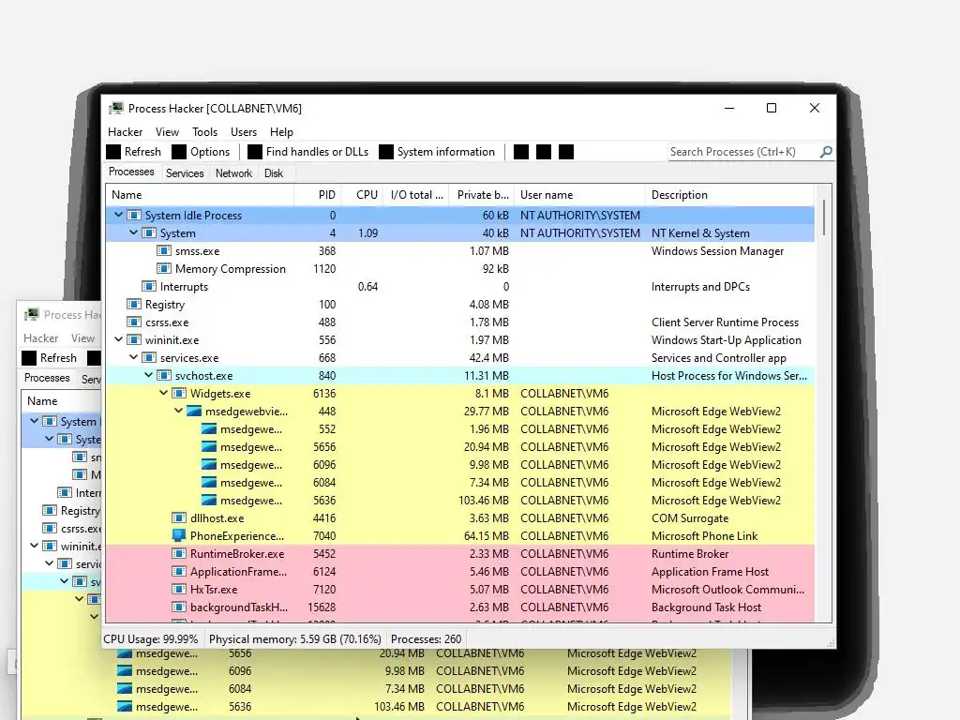The height and width of the screenshot is (720, 960).
Task: Click the Search Processes input field
Action: tap(743, 152)
